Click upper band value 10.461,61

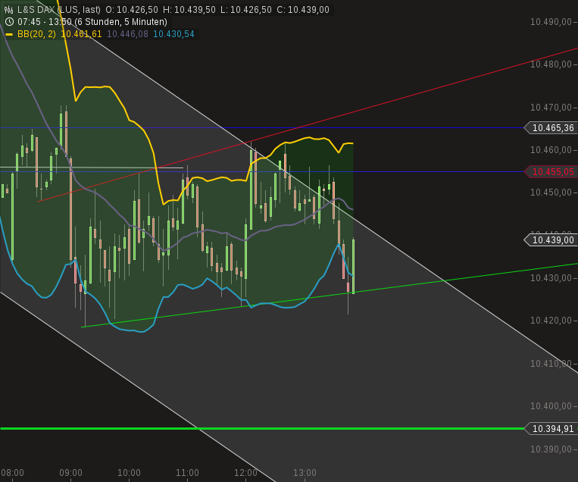point(81,34)
